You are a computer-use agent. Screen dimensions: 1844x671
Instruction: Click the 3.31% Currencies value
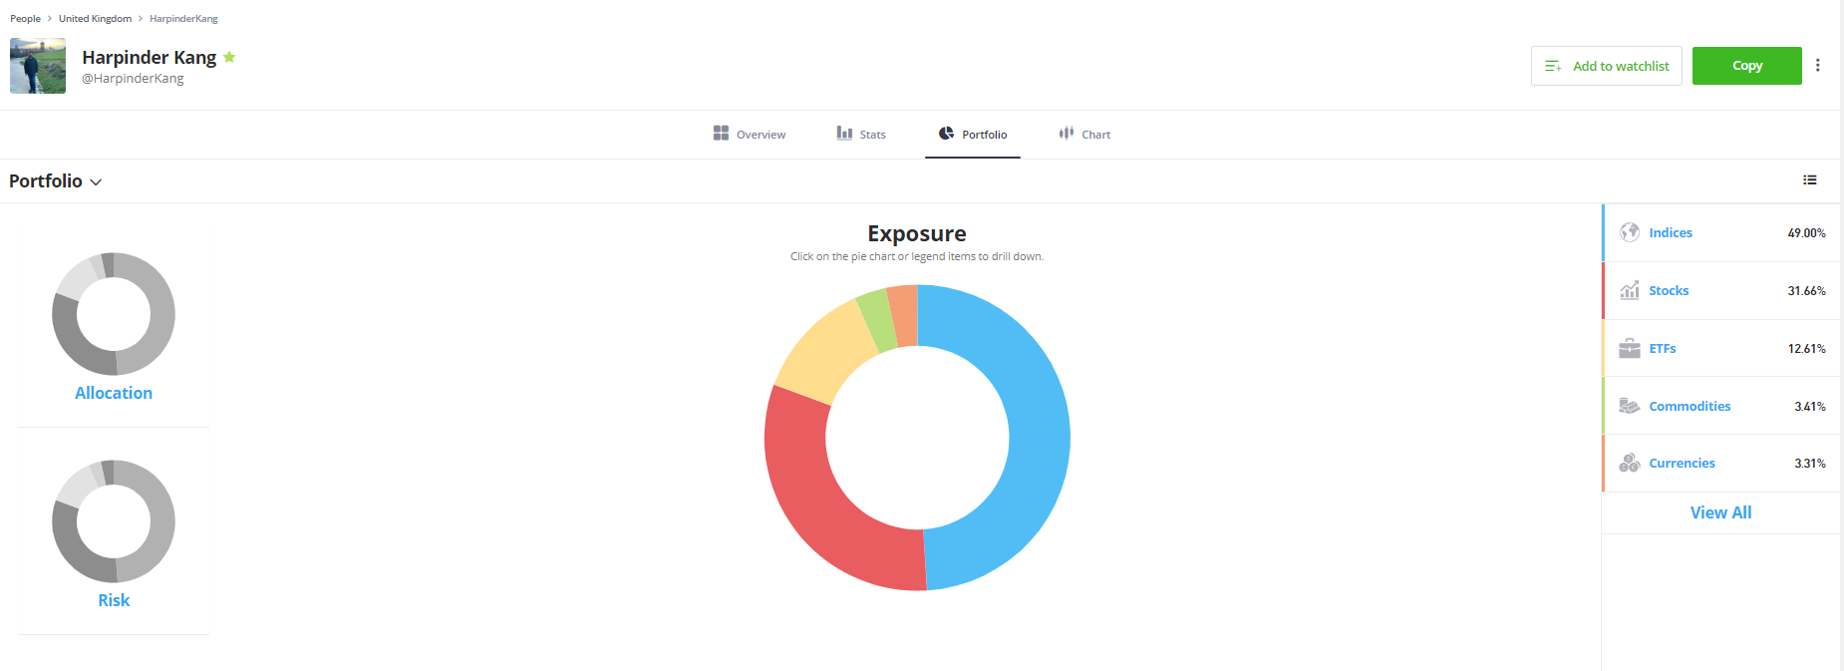[x=1810, y=464]
